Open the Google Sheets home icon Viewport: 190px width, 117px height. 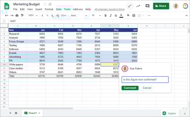(x=7, y=6)
